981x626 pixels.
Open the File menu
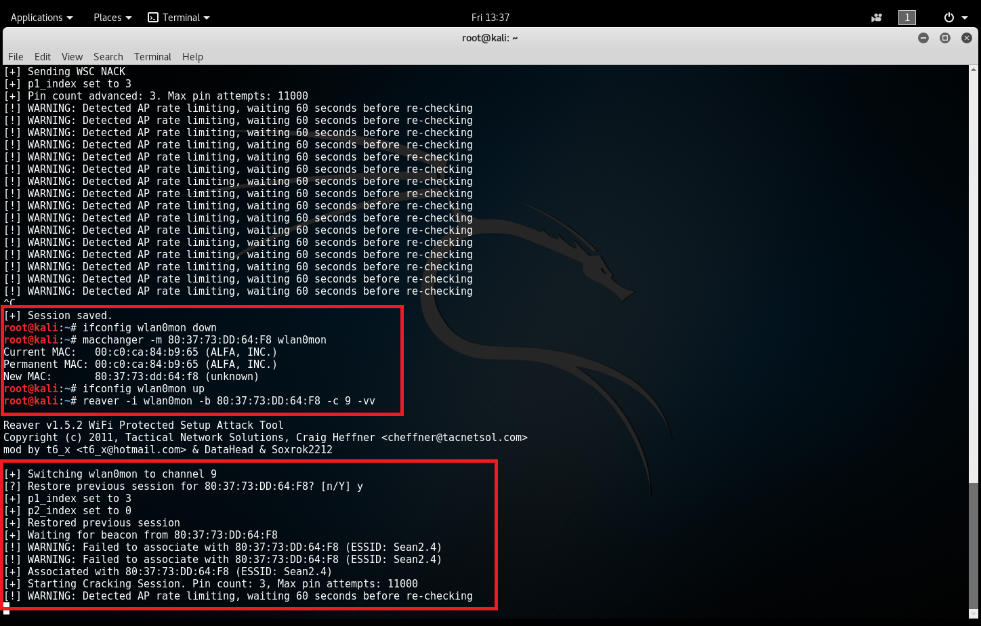click(x=16, y=57)
